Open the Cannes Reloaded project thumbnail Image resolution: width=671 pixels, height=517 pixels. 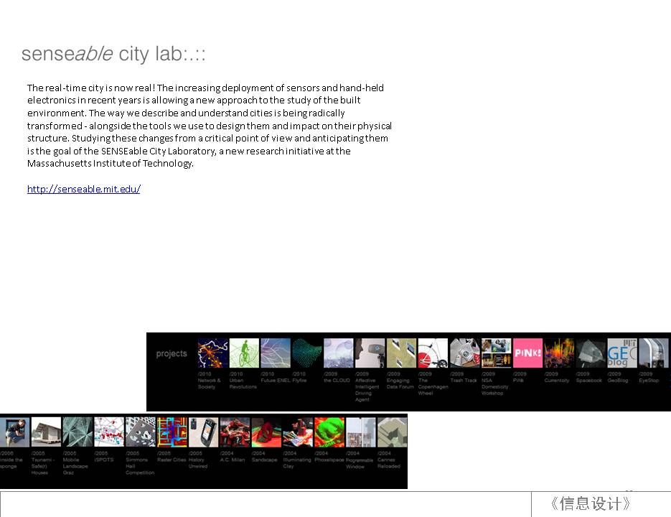pos(392,432)
